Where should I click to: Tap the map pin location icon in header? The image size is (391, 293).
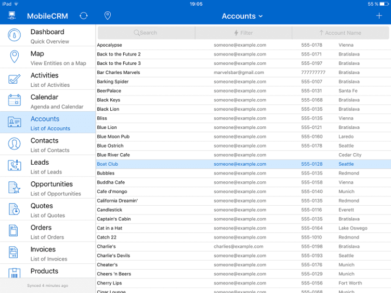click(108, 16)
